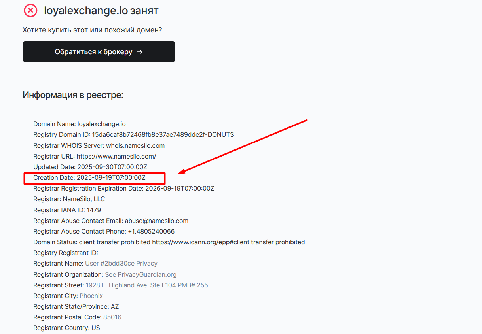The width and height of the screenshot is (482, 334).
Task: Click the abuse contact phone number
Action: click(151, 231)
